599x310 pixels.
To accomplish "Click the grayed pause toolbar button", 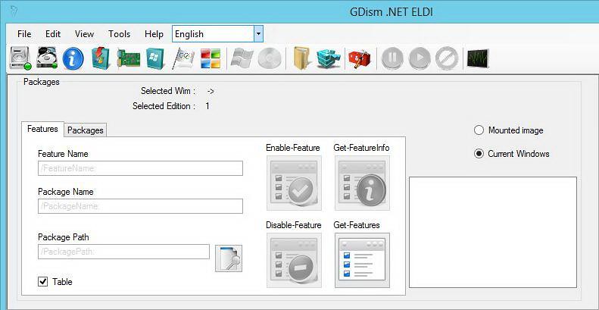I will [392, 59].
